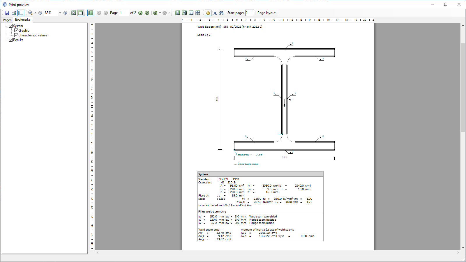Screen dimensions: 466x262
Task: Toggle the green page margins icon
Action: [91, 13]
